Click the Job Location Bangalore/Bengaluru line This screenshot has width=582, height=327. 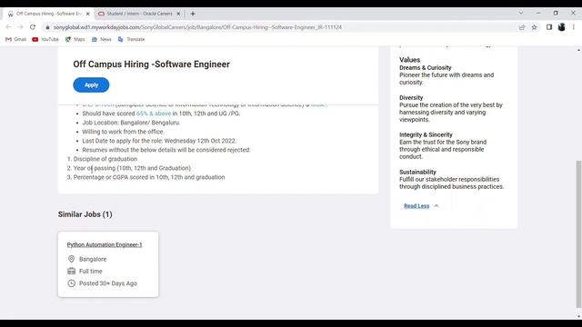point(131,123)
